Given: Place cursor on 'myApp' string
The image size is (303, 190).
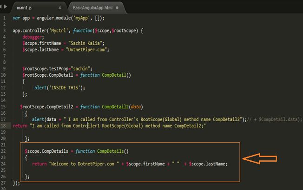Looking at the screenshot, I should pos(81,18).
